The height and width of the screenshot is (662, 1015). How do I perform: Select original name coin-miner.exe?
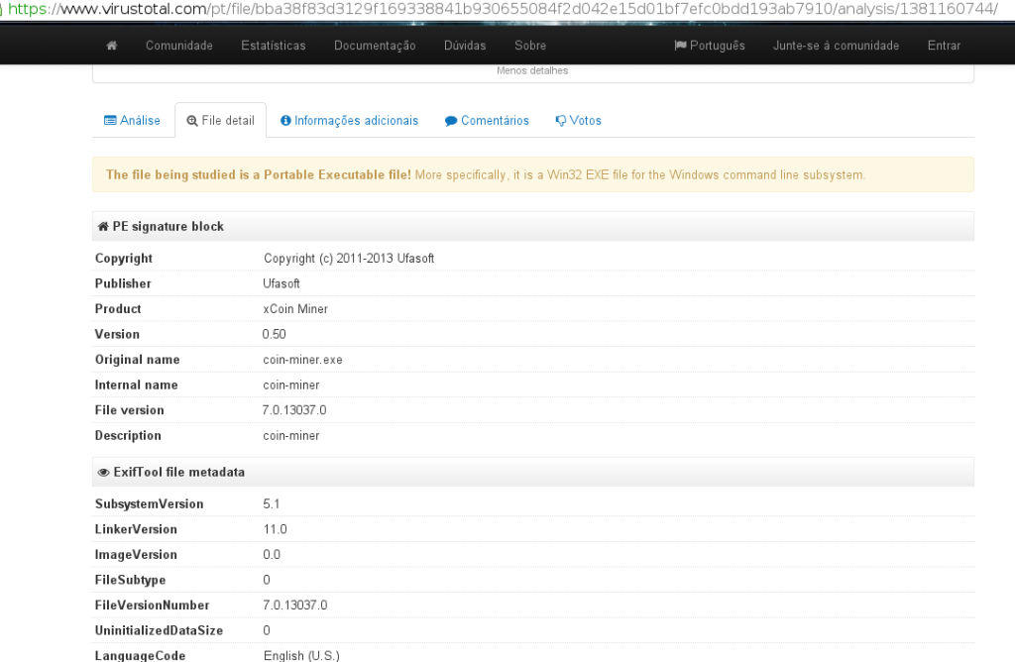tap(302, 359)
